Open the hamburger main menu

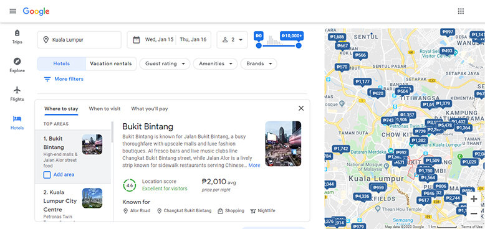pyautogui.click(x=12, y=11)
